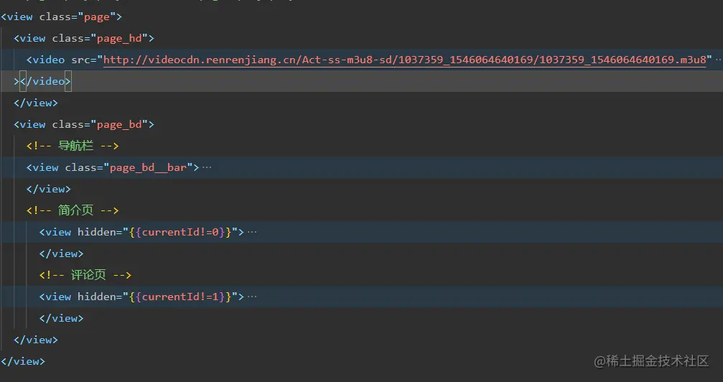The height and width of the screenshot is (382, 723).
Task: Place cursor on closing </video> tag
Action: point(45,82)
